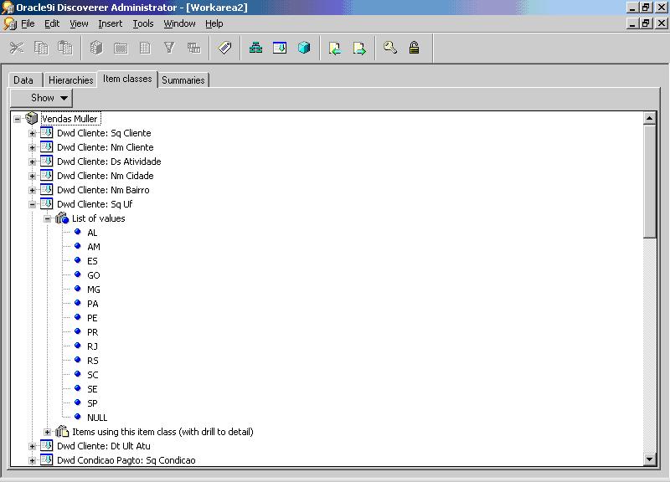Click the hierarchy tree toolbar icon
670x482 pixels.
click(x=256, y=49)
